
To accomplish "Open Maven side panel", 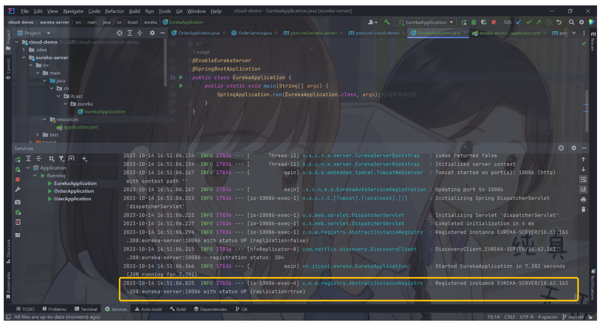I will [593, 42].
